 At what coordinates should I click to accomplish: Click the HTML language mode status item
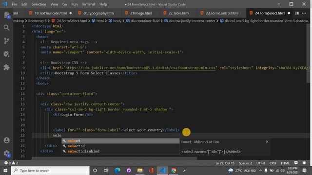tap(285, 163)
